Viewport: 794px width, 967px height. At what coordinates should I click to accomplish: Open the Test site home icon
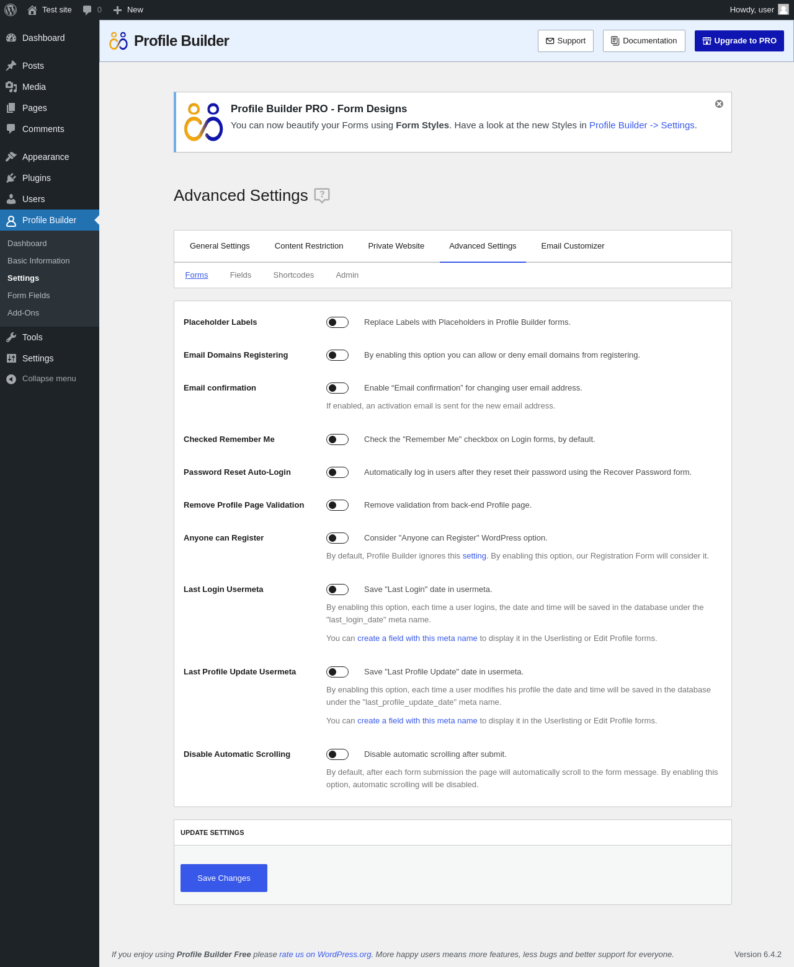32,10
